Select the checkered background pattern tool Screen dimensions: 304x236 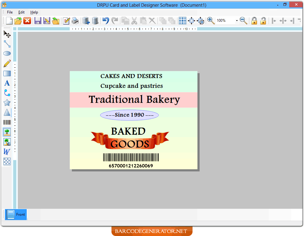pos(7,161)
